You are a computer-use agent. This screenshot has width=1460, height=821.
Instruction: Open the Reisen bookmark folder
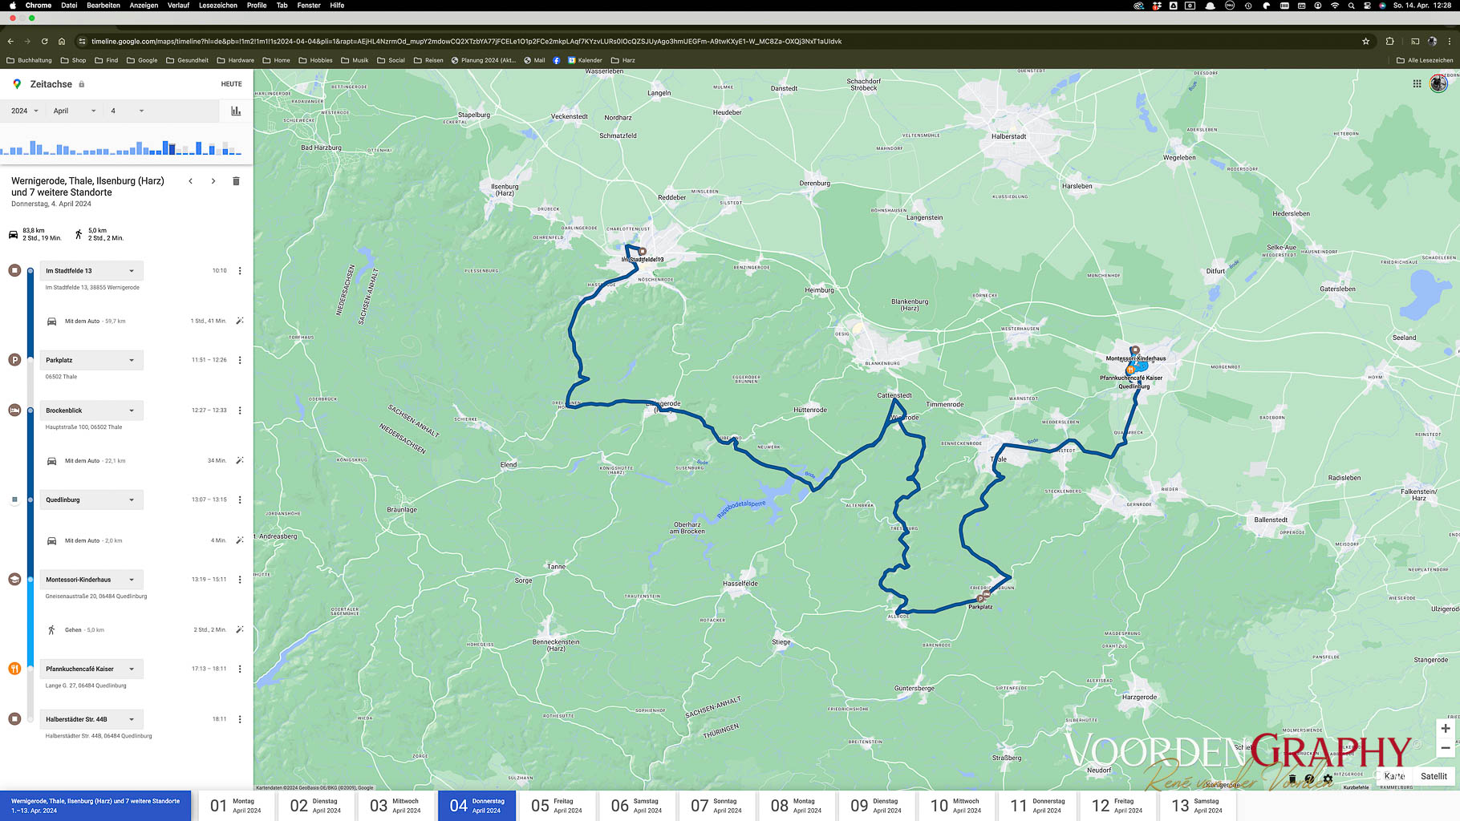[428, 60]
